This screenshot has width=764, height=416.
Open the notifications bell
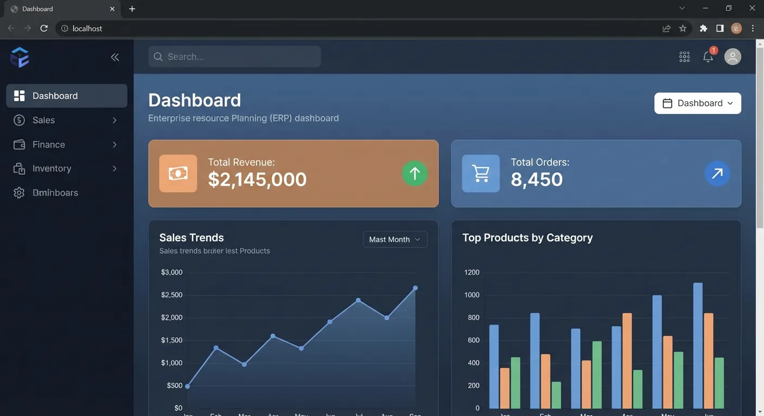point(708,56)
